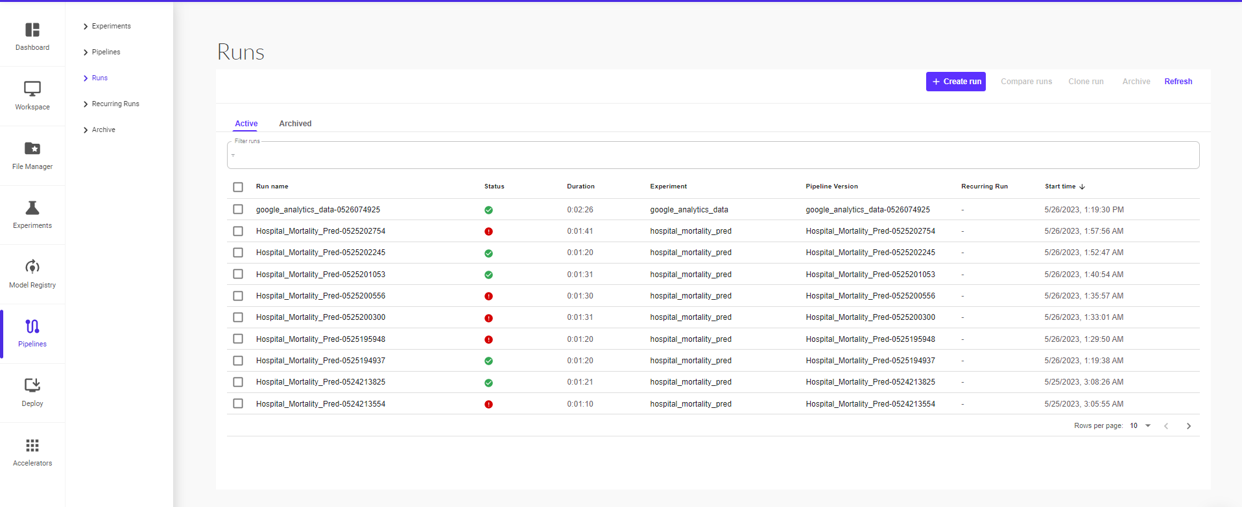The width and height of the screenshot is (1242, 507).
Task: Open the Dashboard sidebar icon
Action: coord(32,30)
